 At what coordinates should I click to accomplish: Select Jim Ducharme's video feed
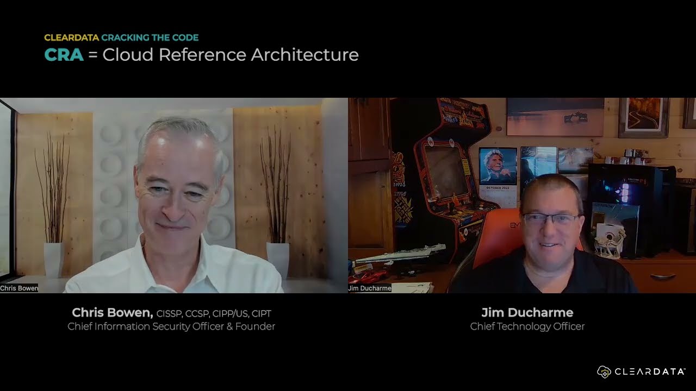522,195
